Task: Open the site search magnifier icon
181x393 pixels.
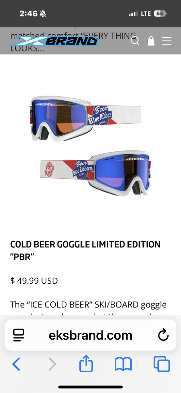Action: coord(135,41)
